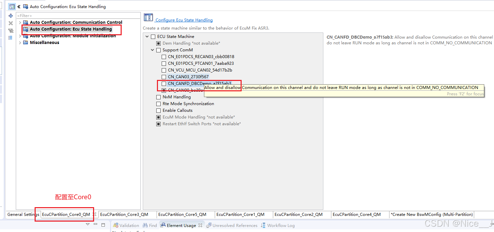Click the blue plus Add icon
The width and height of the screenshot is (494, 232).
click(11, 16)
